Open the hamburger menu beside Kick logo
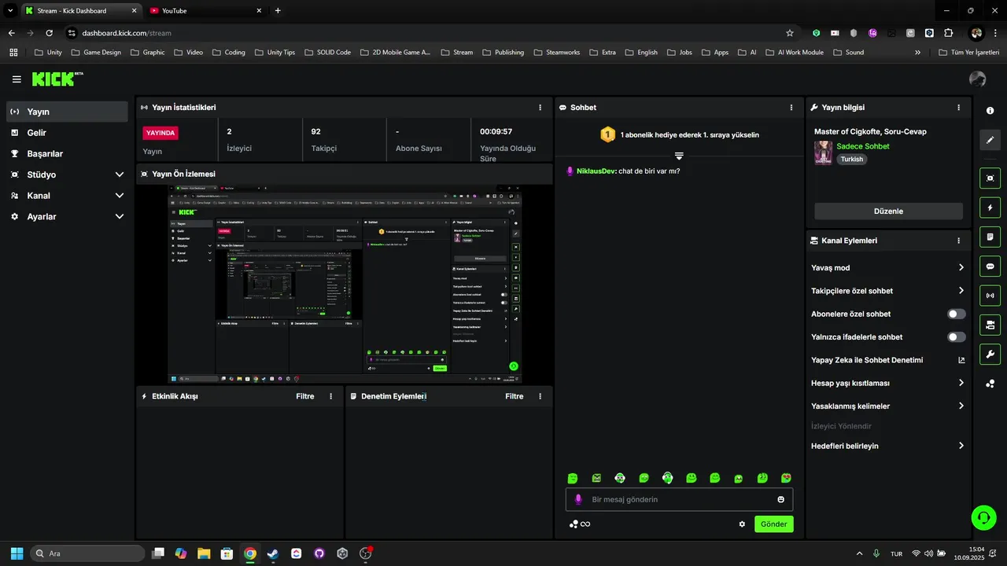1007x566 pixels. point(17,79)
